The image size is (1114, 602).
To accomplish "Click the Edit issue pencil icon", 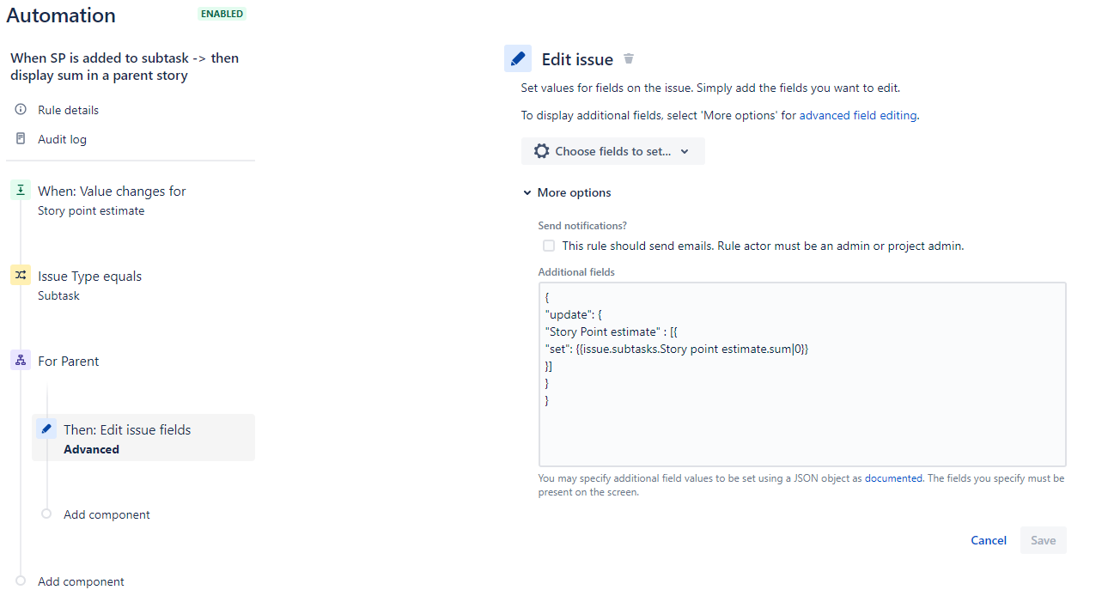I will pos(518,58).
